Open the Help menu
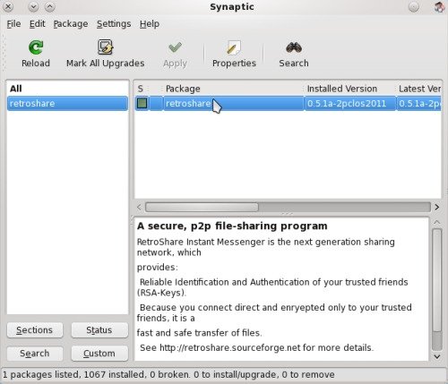Viewport: 448px width, 384px height. [150, 24]
